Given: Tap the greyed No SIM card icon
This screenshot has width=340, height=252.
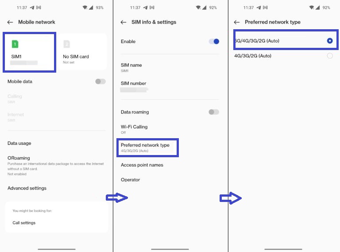Looking at the screenshot, I should coord(66,44).
